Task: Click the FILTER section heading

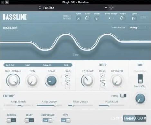Action: (103, 65)
